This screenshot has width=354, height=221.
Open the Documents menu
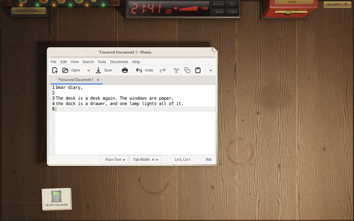119,62
